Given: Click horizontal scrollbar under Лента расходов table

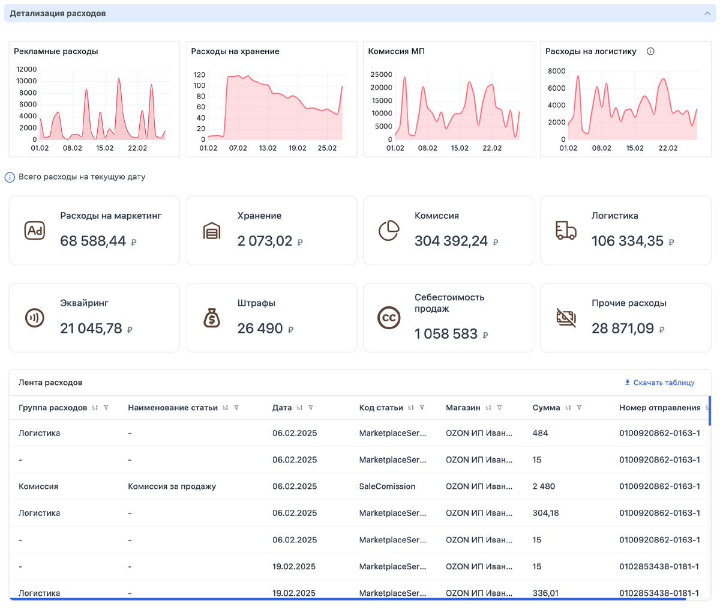Looking at the screenshot, I should point(348,599).
